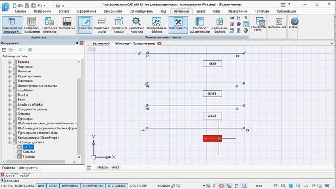Open Комплект документации

[199, 25]
